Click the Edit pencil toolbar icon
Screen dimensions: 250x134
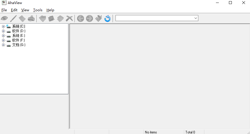point(13,18)
